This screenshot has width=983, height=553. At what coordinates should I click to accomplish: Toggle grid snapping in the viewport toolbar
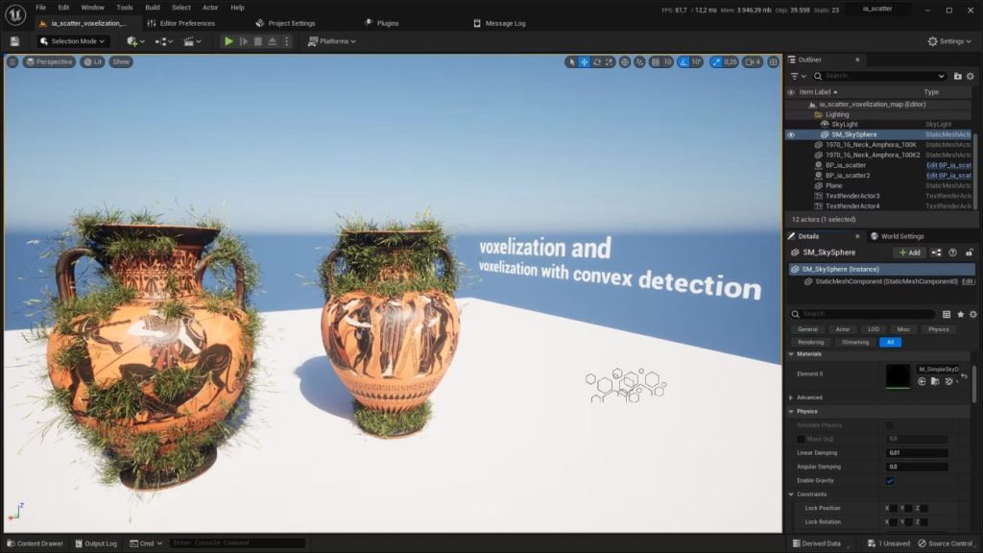click(657, 61)
